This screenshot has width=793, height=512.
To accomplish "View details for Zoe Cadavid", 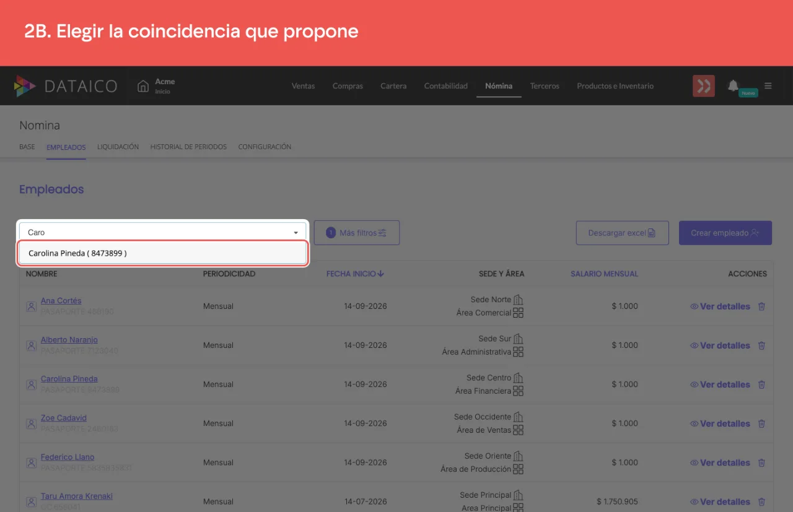I will pyautogui.click(x=720, y=423).
